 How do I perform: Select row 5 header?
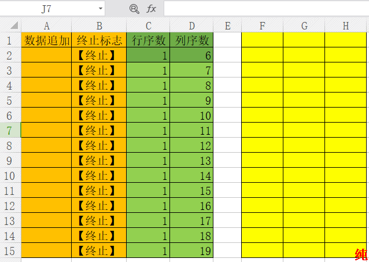pyautogui.click(x=10, y=100)
